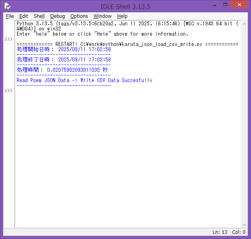Click the Col: 0 status indicator
This screenshot has width=251, height=239.
tap(239, 232)
